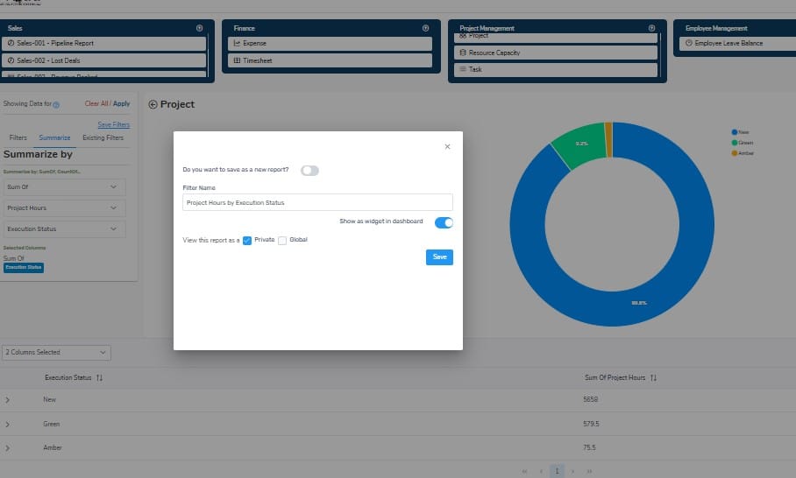Go to next page in pagination
This screenshot has height=478, width=796.
pos(572,471)
